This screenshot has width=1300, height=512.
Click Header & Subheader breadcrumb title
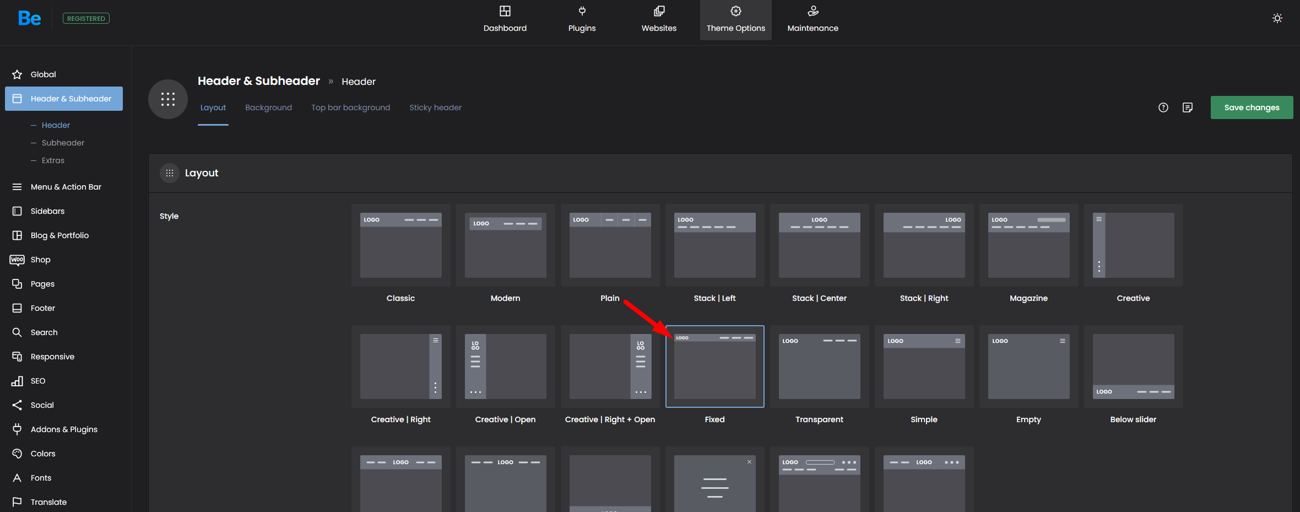pos(258,81)
